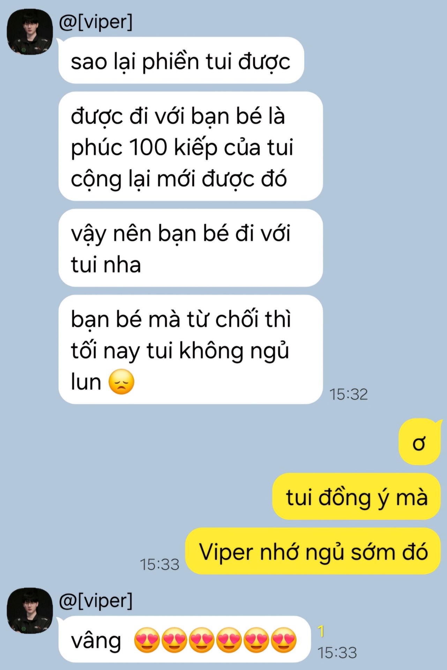The width and height of the screenshot is (447, 670).
Task: Tap the 15:33 timestamp beside 'vâng'
Action: pos(337,653)
